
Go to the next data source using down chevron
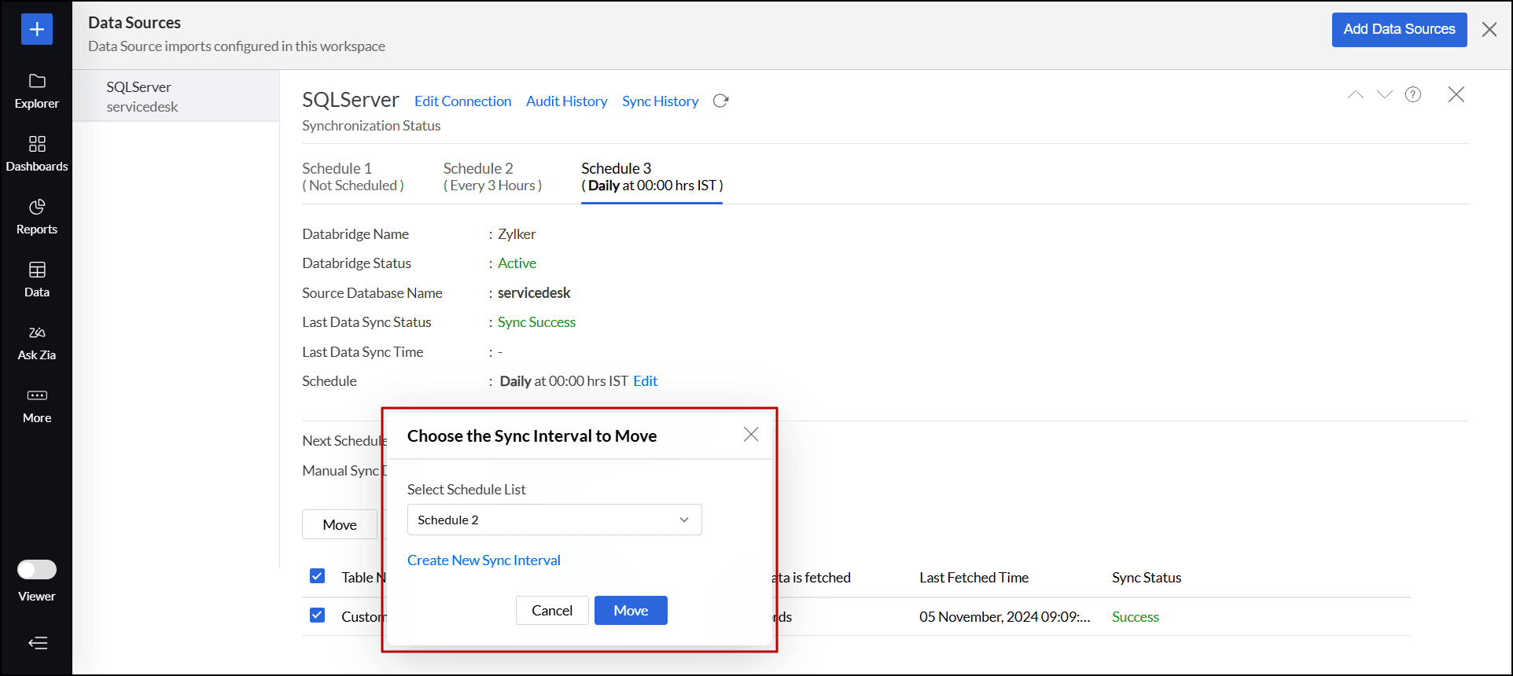point(1384,95)
